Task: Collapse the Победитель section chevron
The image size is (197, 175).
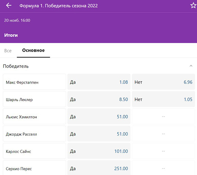Action: (191, 66)
